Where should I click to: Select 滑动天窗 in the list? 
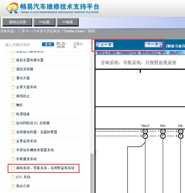(x=23, y=78)
